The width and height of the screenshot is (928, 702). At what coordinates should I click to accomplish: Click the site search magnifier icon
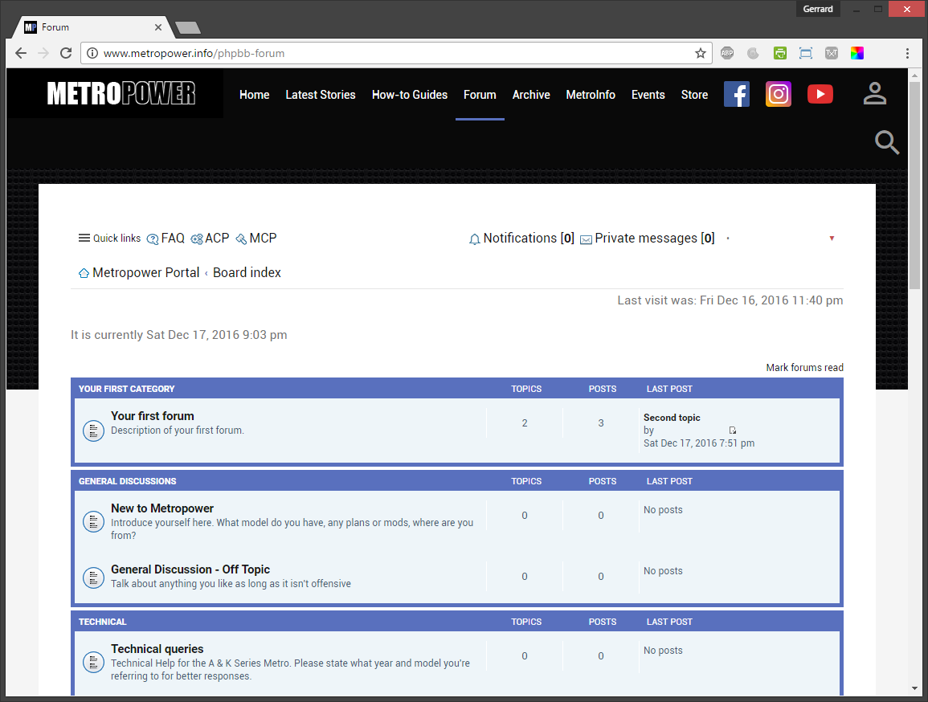tap(886, 142)
